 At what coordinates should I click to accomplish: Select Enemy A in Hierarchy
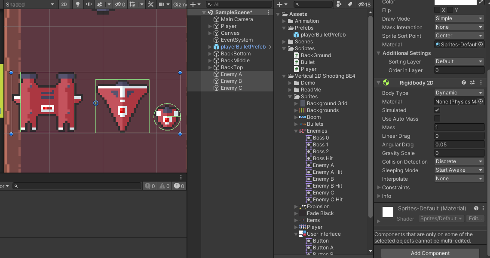(x=231, y=74)
